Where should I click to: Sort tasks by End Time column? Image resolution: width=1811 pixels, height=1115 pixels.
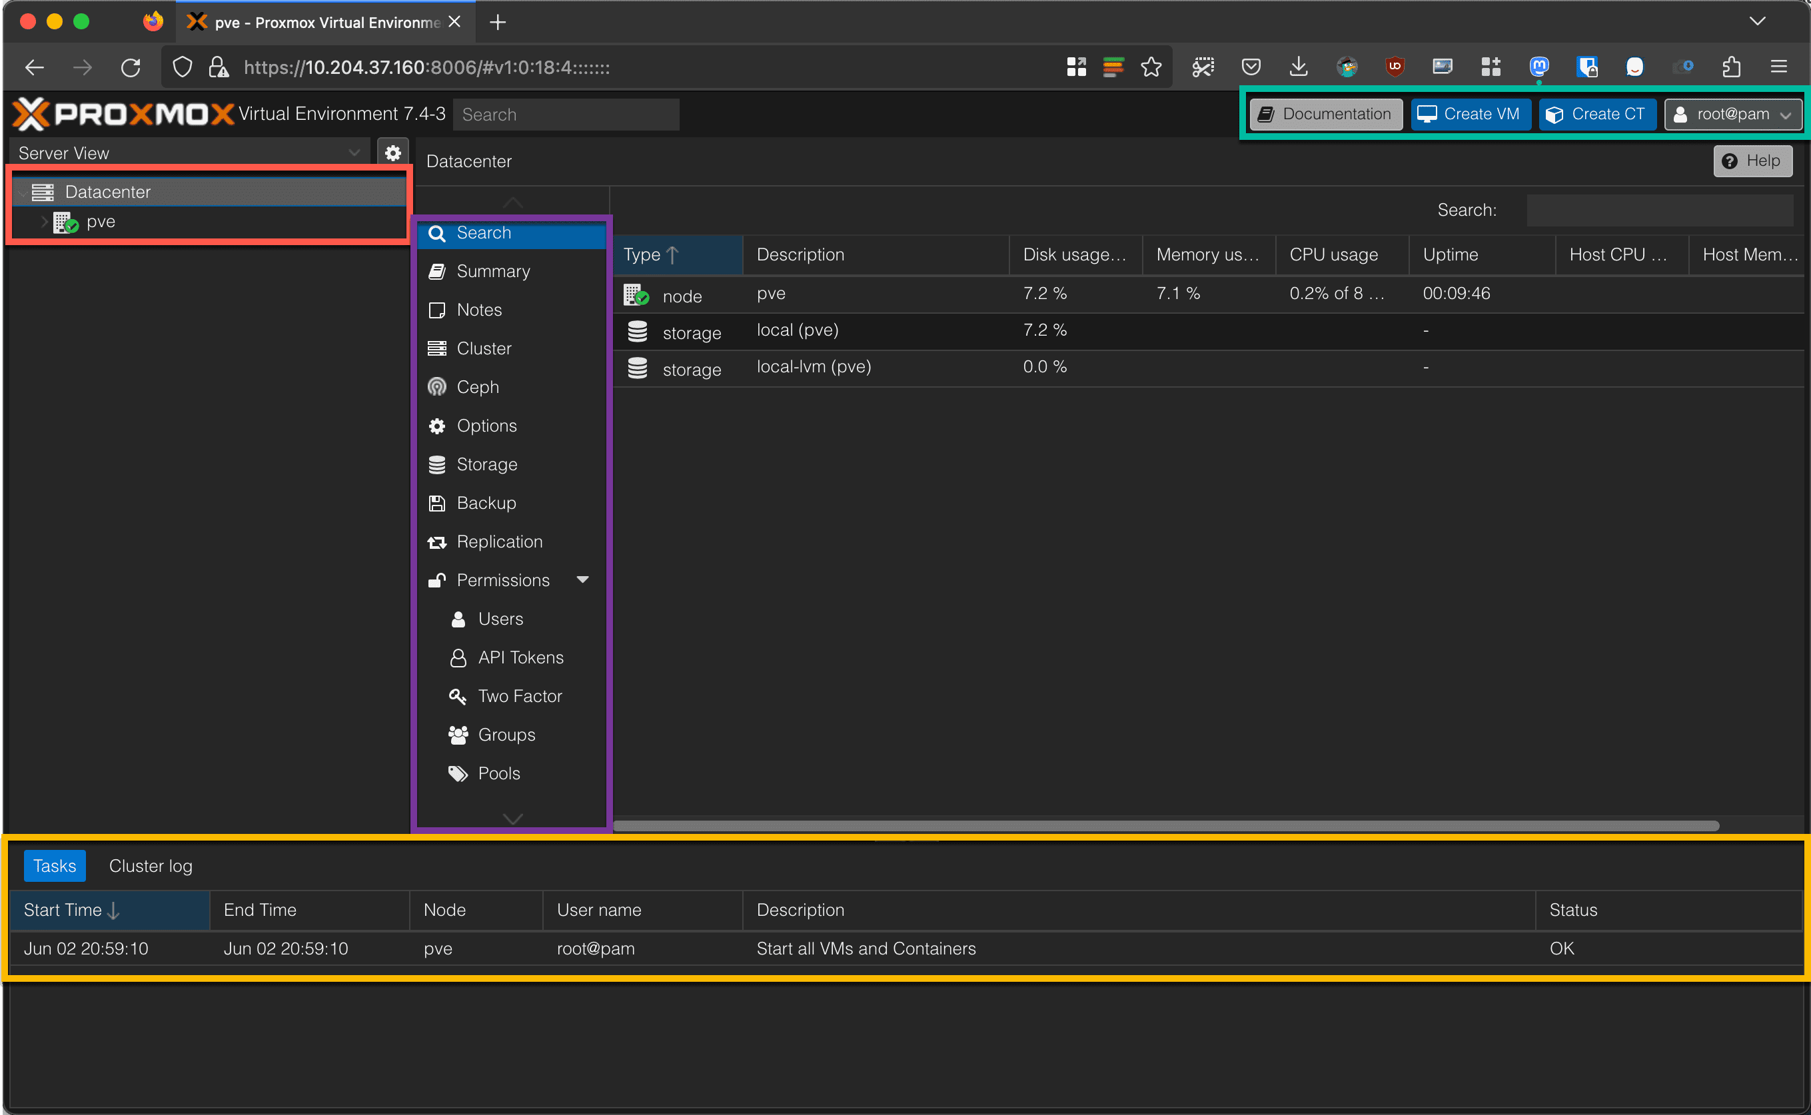coord(310,910)
